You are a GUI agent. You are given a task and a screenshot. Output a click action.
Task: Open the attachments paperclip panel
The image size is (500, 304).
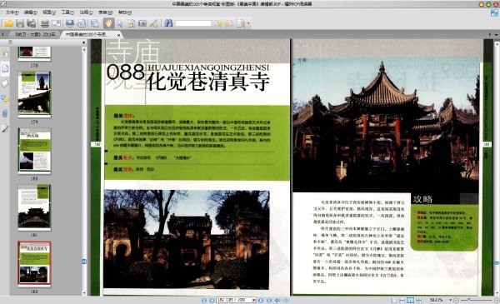pyautogui.click(x=5, y=113)
